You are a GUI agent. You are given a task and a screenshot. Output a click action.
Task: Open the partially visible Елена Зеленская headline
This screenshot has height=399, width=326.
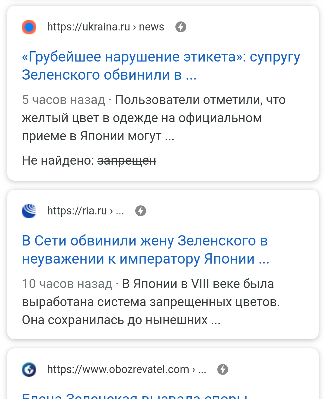[135, 395]
